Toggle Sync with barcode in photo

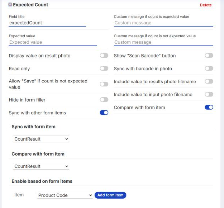pos(209,68)
